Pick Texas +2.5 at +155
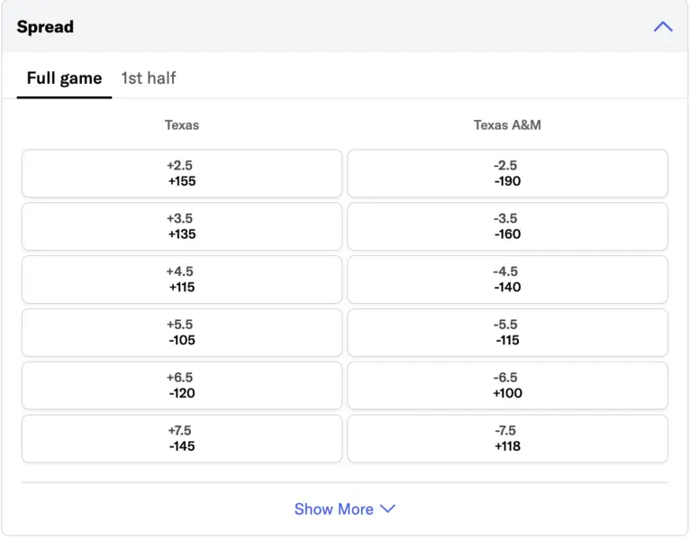691x541 pixels. pyautogui.click(x=182, y=173)
